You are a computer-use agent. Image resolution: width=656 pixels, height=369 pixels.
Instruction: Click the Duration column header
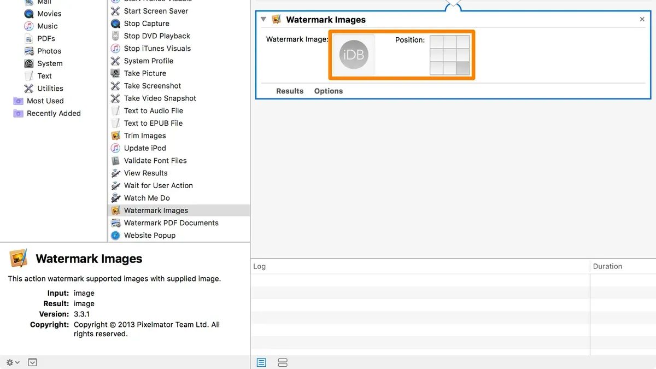coord(623,266)
